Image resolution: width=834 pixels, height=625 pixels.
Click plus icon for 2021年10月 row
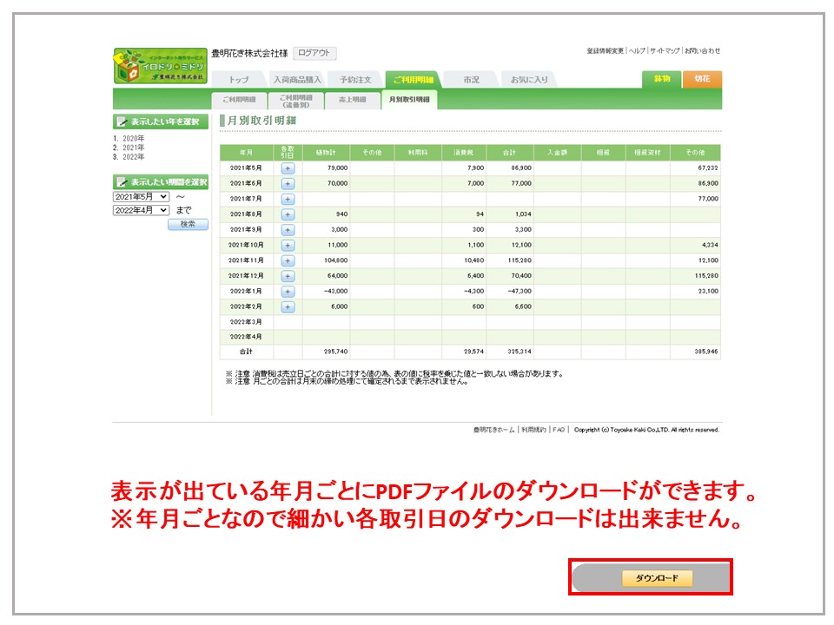point(288,246)
